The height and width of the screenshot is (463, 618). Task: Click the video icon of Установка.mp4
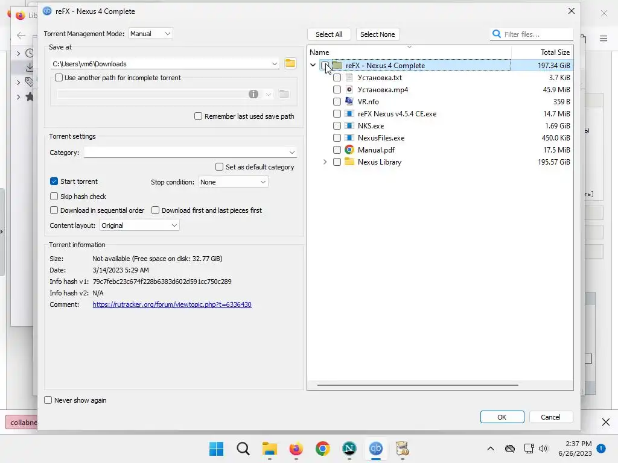tap(349, 89)
